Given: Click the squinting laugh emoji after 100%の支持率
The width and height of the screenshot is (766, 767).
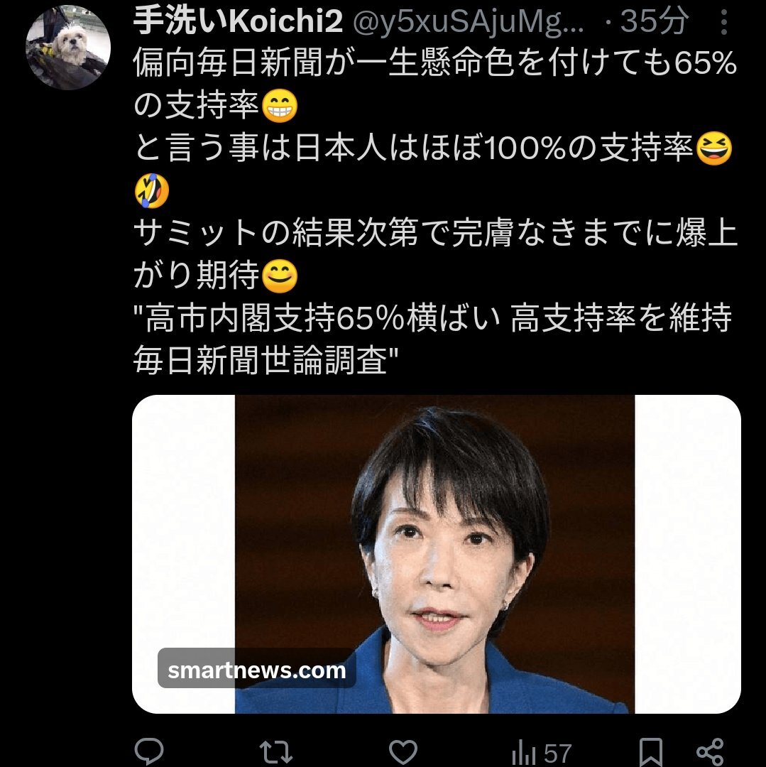Looking at the screenshot, I should (x=713, y=148).
